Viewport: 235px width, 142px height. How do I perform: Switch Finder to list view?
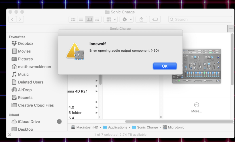click(81, 19)
